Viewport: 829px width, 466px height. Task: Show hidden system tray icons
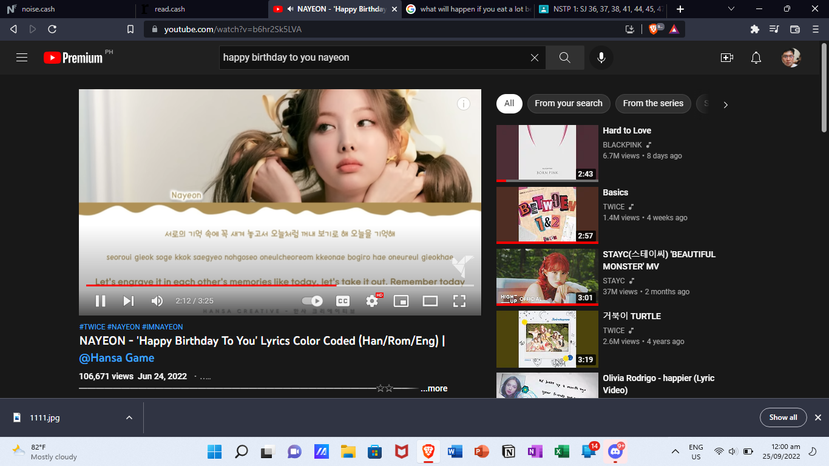(x=675, y=451)
